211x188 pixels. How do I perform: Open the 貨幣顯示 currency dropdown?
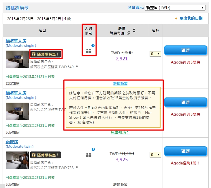[x=175, y=8]
